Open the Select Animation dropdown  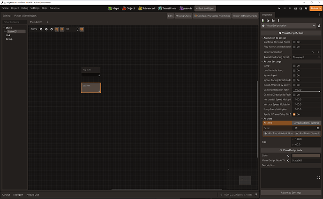pos(304,52)
